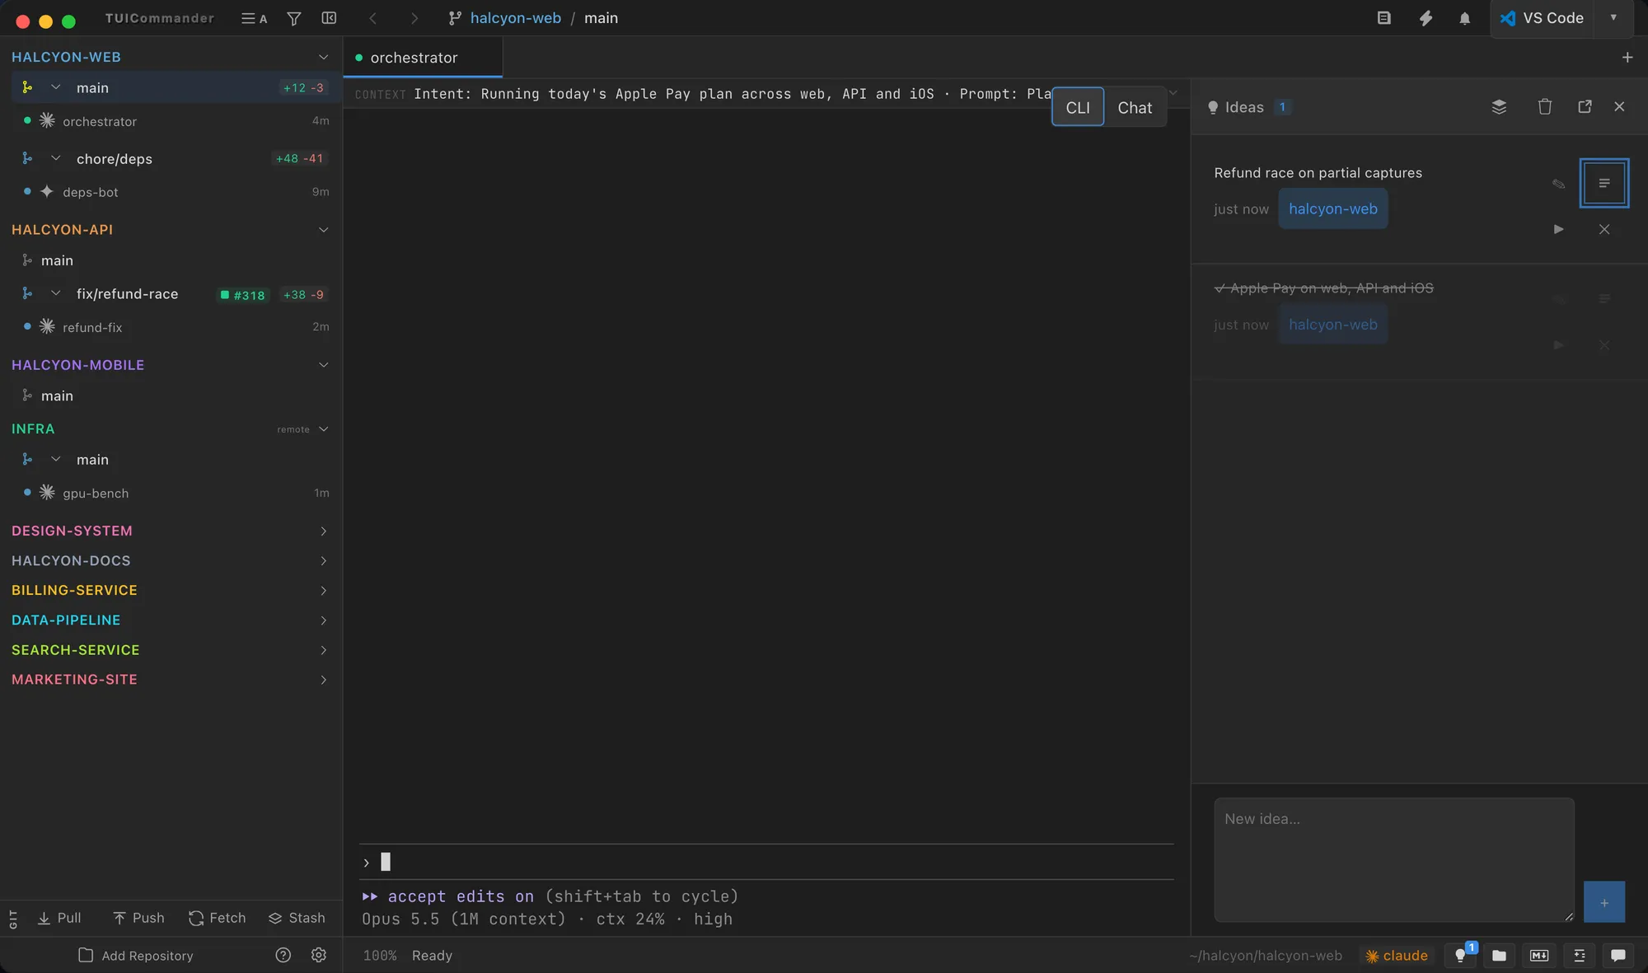1648x973 pixels.
Task: Expand the DESIGN-SYSTEM repository
Action: click(x=323, y=531)
